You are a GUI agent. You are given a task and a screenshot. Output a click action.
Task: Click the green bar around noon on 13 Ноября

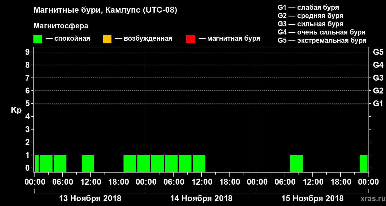pos(88,163)
